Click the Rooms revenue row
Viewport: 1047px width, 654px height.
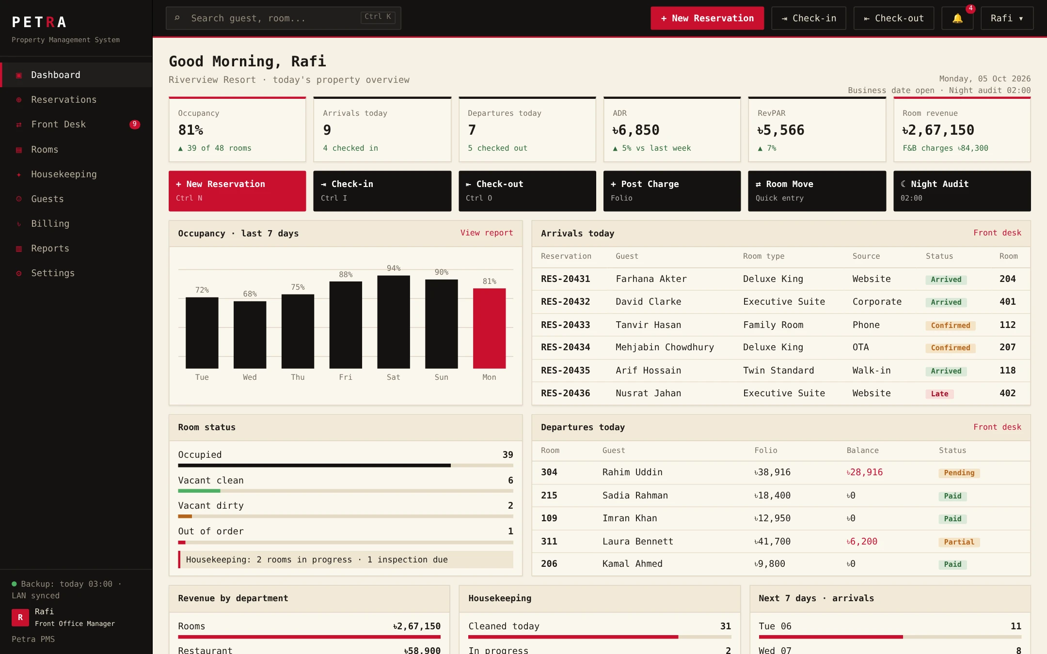[x=309, y=629]
